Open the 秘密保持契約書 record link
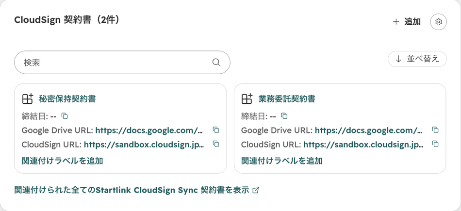 (x=67, y=99)
